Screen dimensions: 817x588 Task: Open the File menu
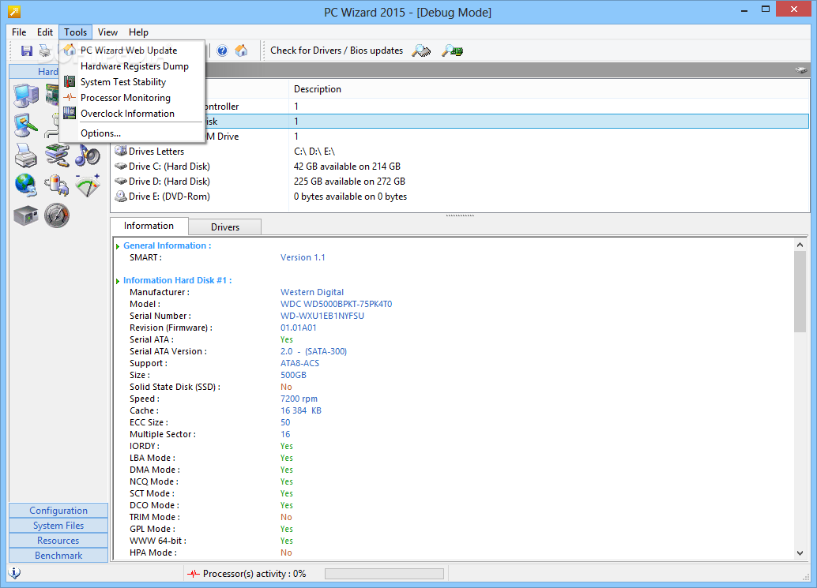coord(19,32)
